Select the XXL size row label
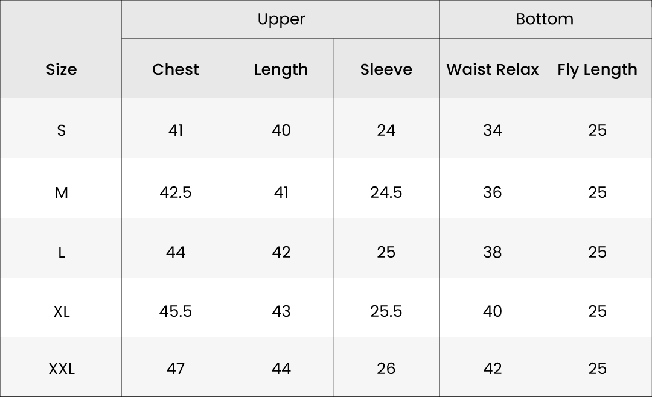 tap(62, 369)
